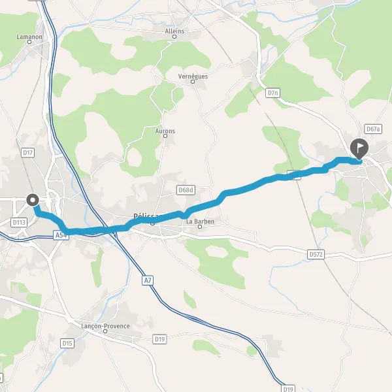Viewport: 392px width, 392px height.
Task: Click the Lamanon town label
Action: pyautogui.click(x=29, y=37)
